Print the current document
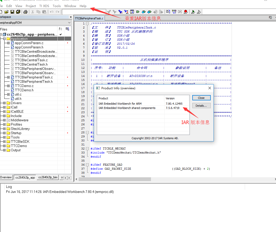This screenshot has width=276, height=232. pyautogui.click(x=25, y=12)
